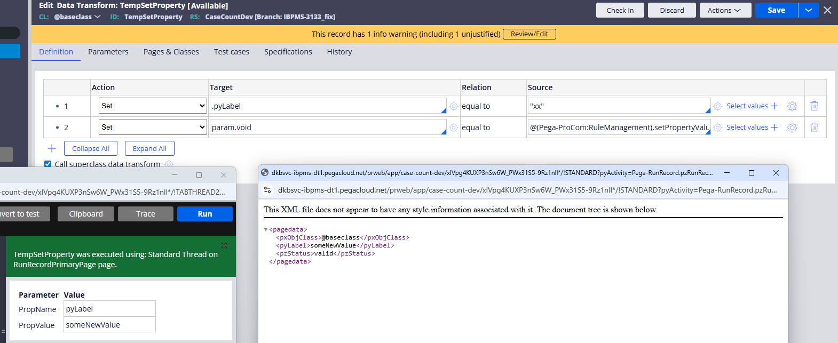Open gear settings for row 1

click(x=792, y=106)
